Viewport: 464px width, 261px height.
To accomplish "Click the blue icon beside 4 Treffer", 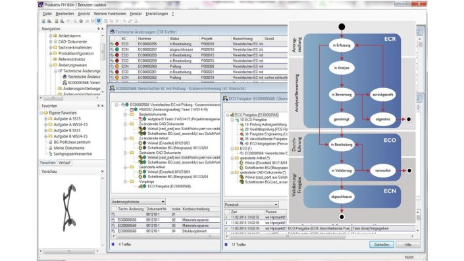I will point(113,245).
